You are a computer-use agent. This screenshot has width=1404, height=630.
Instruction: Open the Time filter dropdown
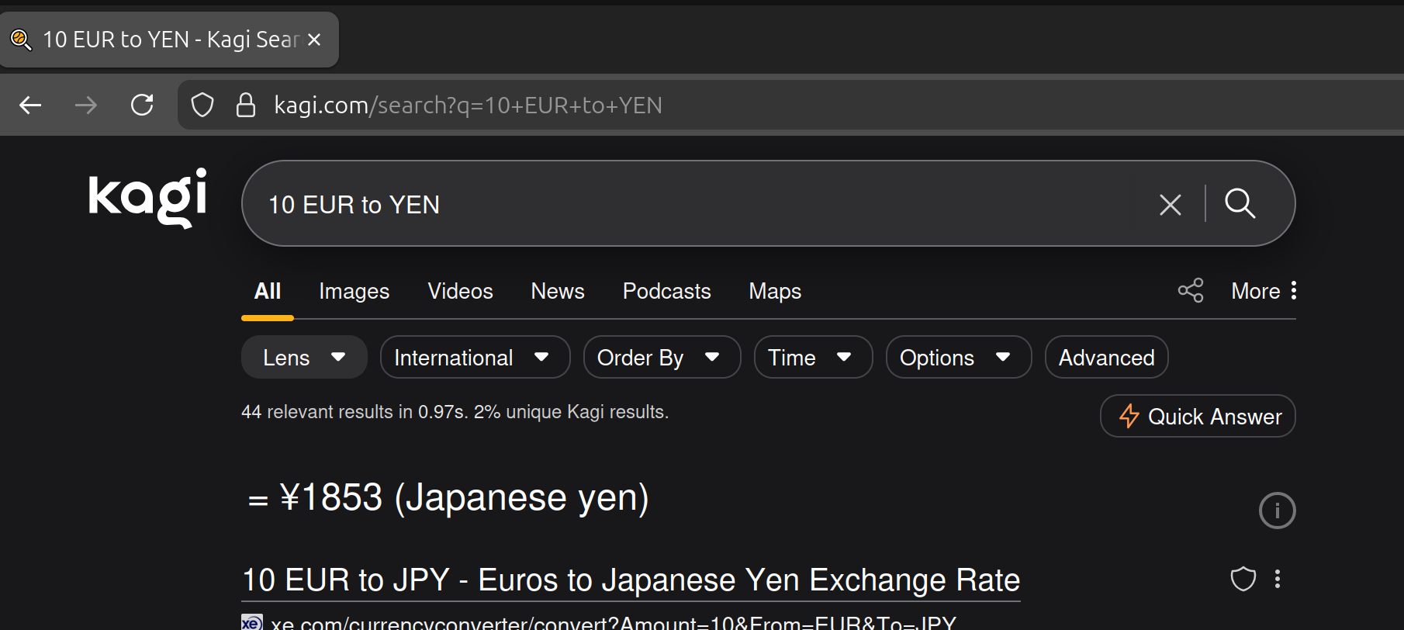coord(812,358)
